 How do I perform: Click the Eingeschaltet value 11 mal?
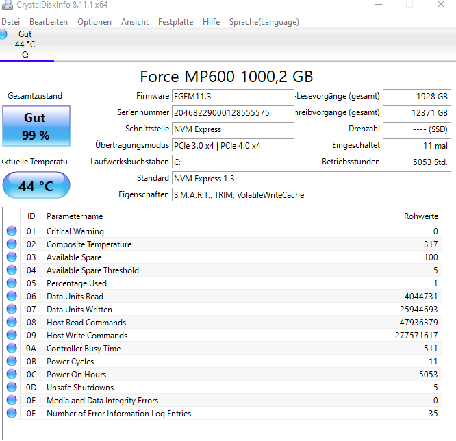tap(416, 145)
